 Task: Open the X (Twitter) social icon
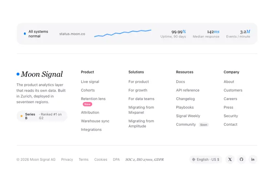(x=230, y=159)
